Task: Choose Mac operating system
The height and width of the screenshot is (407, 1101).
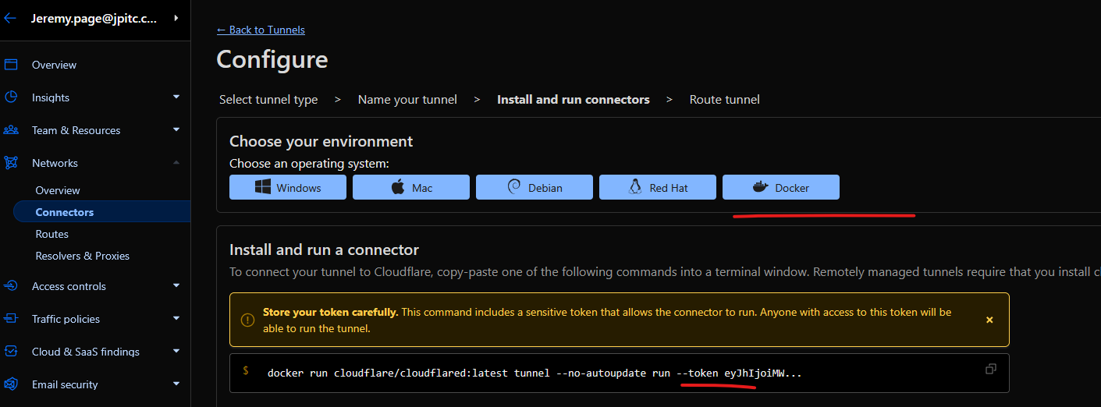Action: click(411, 187)
